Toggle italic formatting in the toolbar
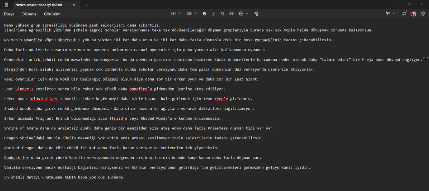Screen dimensions: 429x191 (213, 14)
